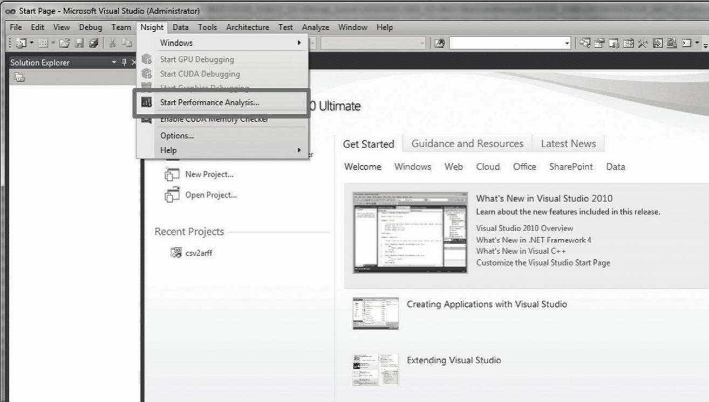Open the Analyze menu

tap(316, 27)
